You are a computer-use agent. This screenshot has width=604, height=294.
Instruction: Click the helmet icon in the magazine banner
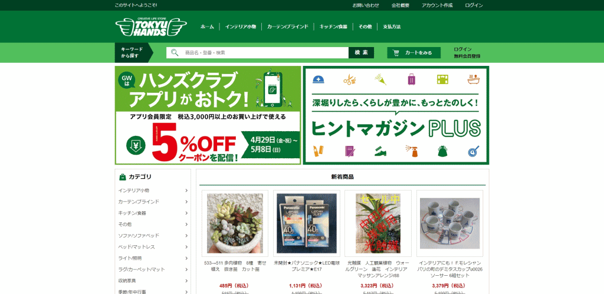(318, 79)
